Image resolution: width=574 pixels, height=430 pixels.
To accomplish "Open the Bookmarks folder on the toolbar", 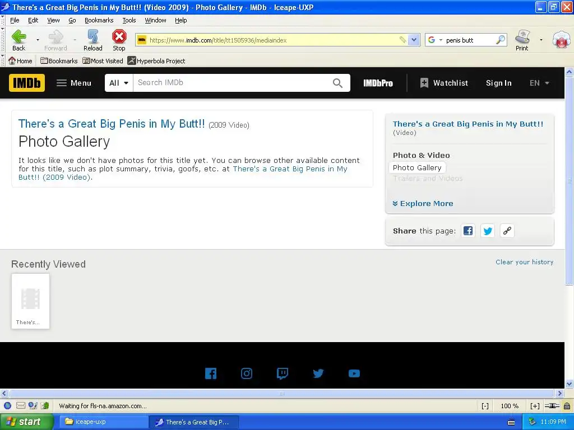I will 59,60.
